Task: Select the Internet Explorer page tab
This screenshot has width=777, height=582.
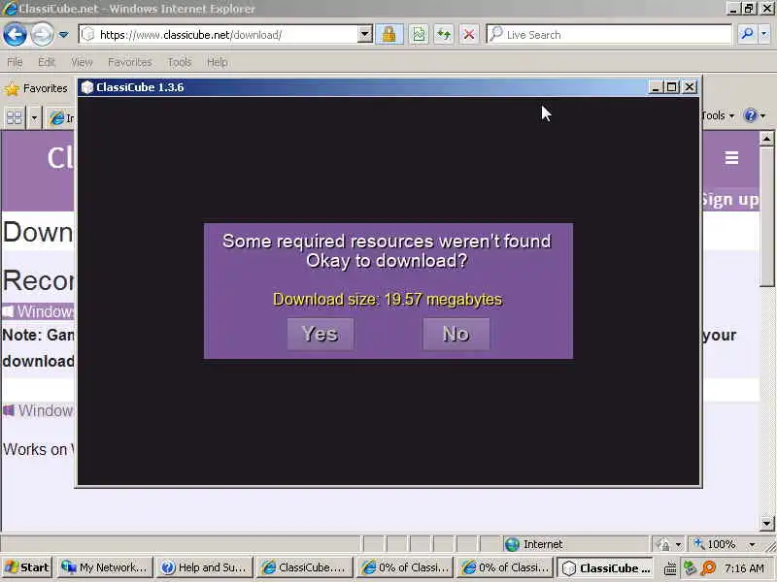Action: 61,117
